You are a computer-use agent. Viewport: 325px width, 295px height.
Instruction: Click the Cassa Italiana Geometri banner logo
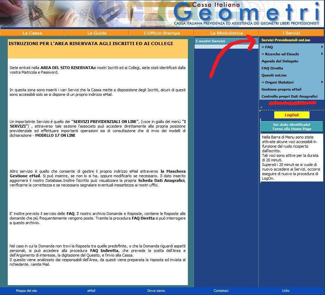(247, 13)
